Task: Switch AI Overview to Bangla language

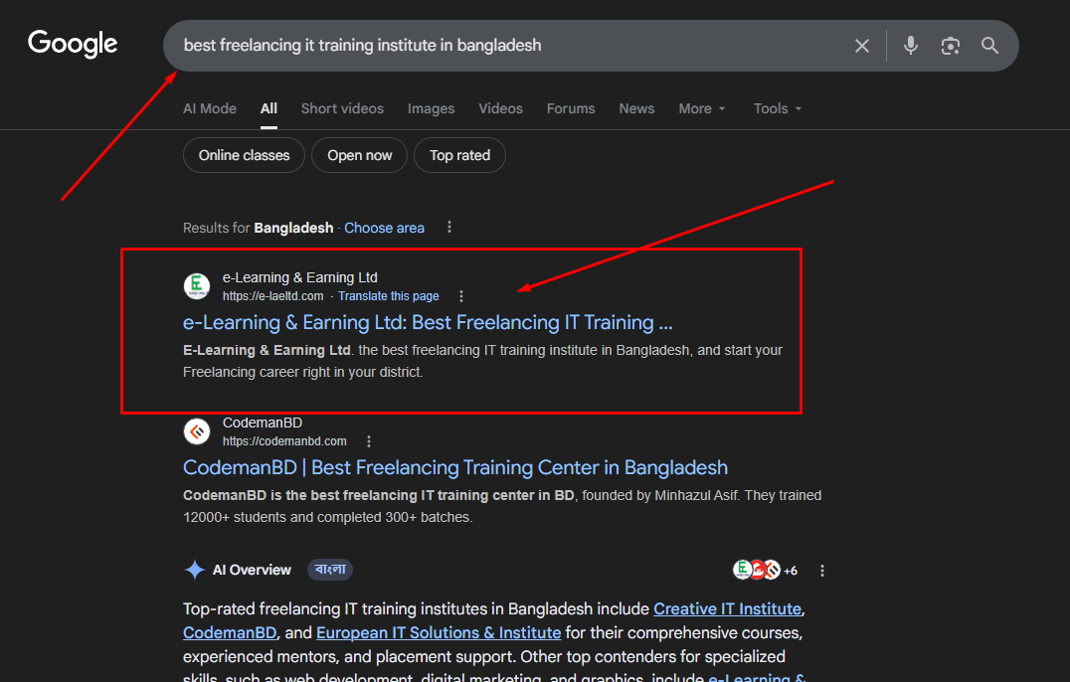Action: 330,570
